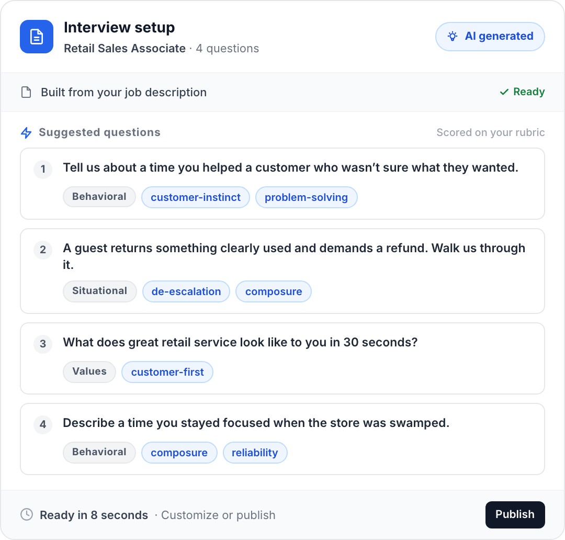Image resolution: width=565 pixels, height=540 pixels.
Task: Toggle the de-escalation tag on question two
Action: 186,291
